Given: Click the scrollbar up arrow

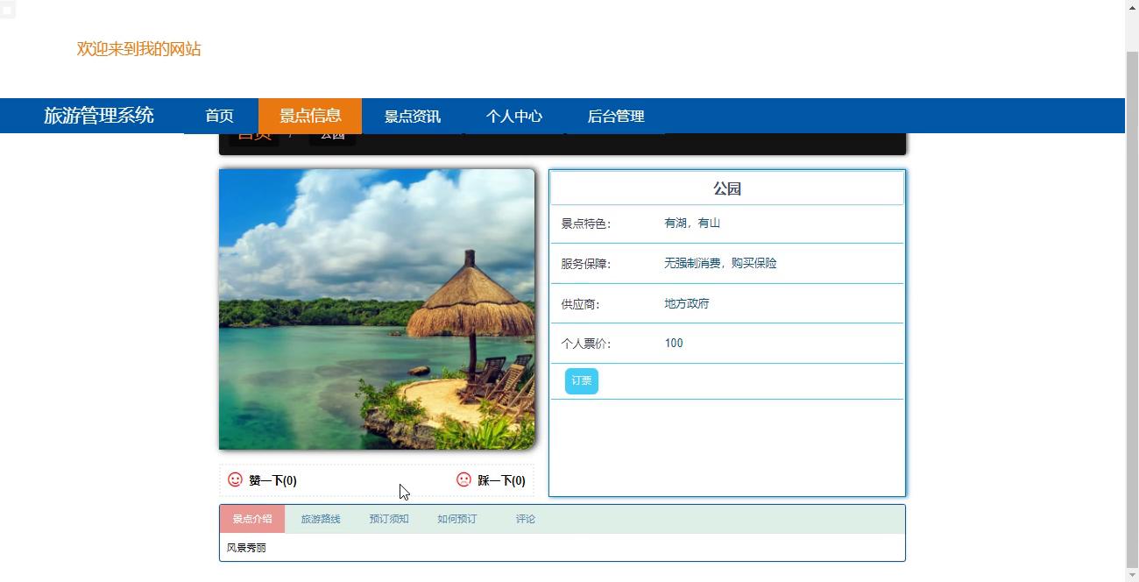Looking at the screenshot, I should [x=1132, y=6].
